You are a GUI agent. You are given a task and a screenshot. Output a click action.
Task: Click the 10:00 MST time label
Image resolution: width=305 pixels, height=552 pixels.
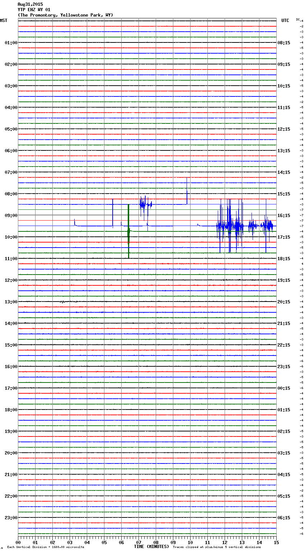[11, 237]
